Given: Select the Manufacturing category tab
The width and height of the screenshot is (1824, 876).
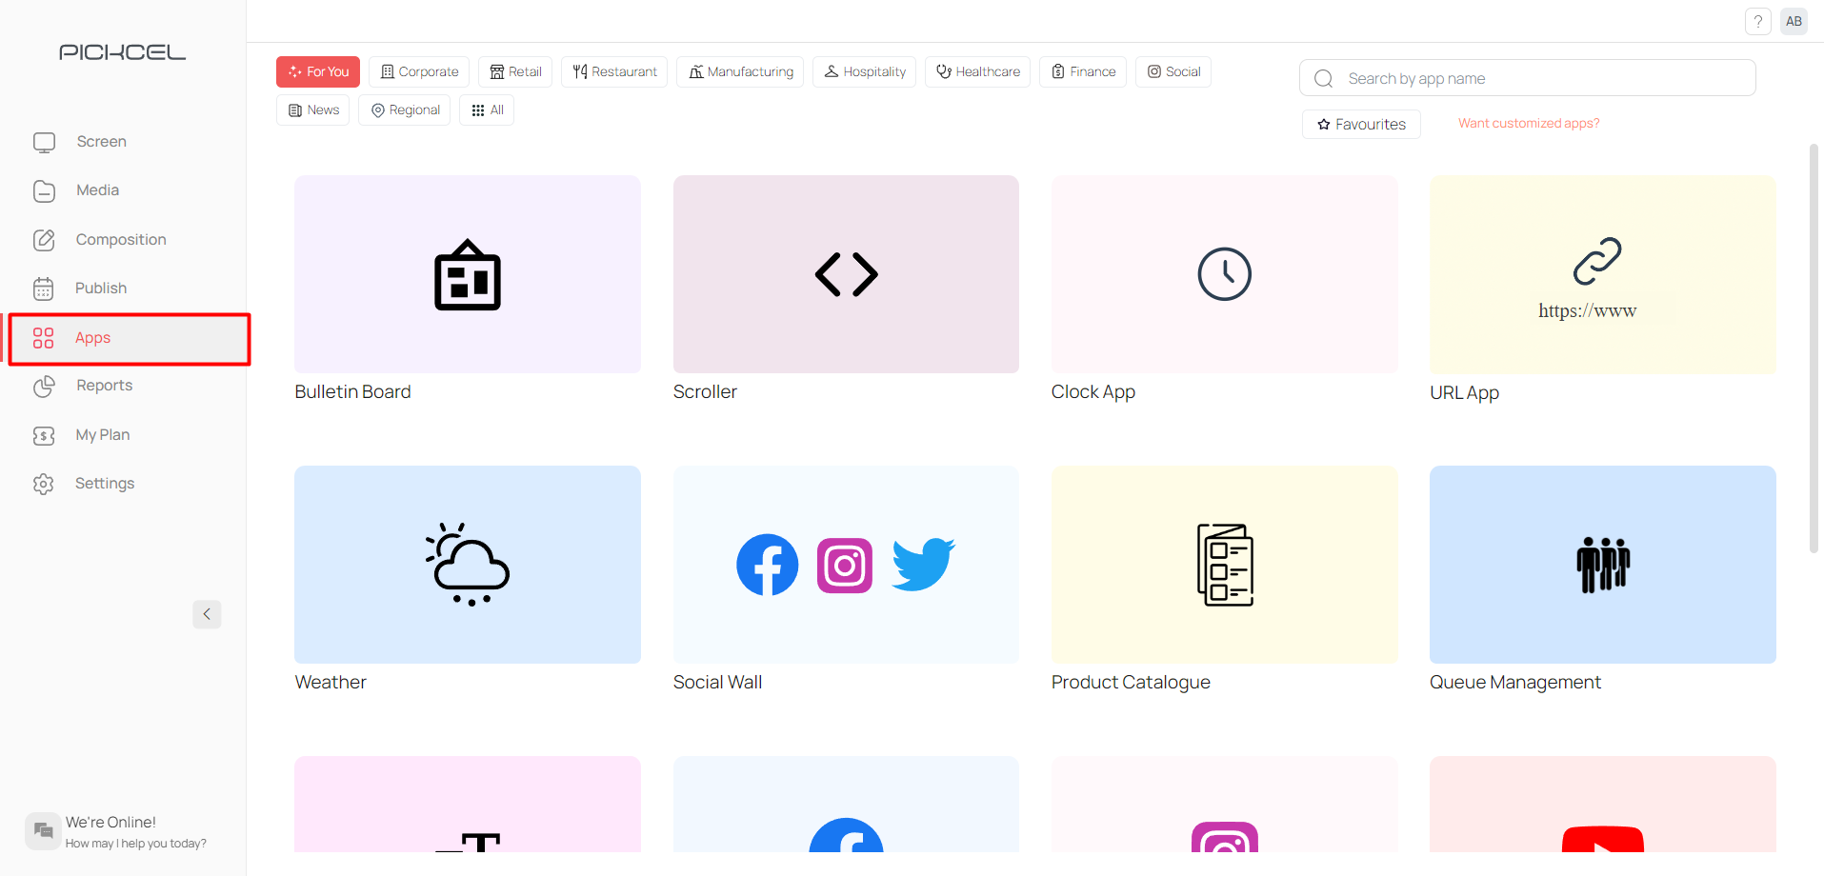Looking at the screenshot, I should click(x=740, y=71).
